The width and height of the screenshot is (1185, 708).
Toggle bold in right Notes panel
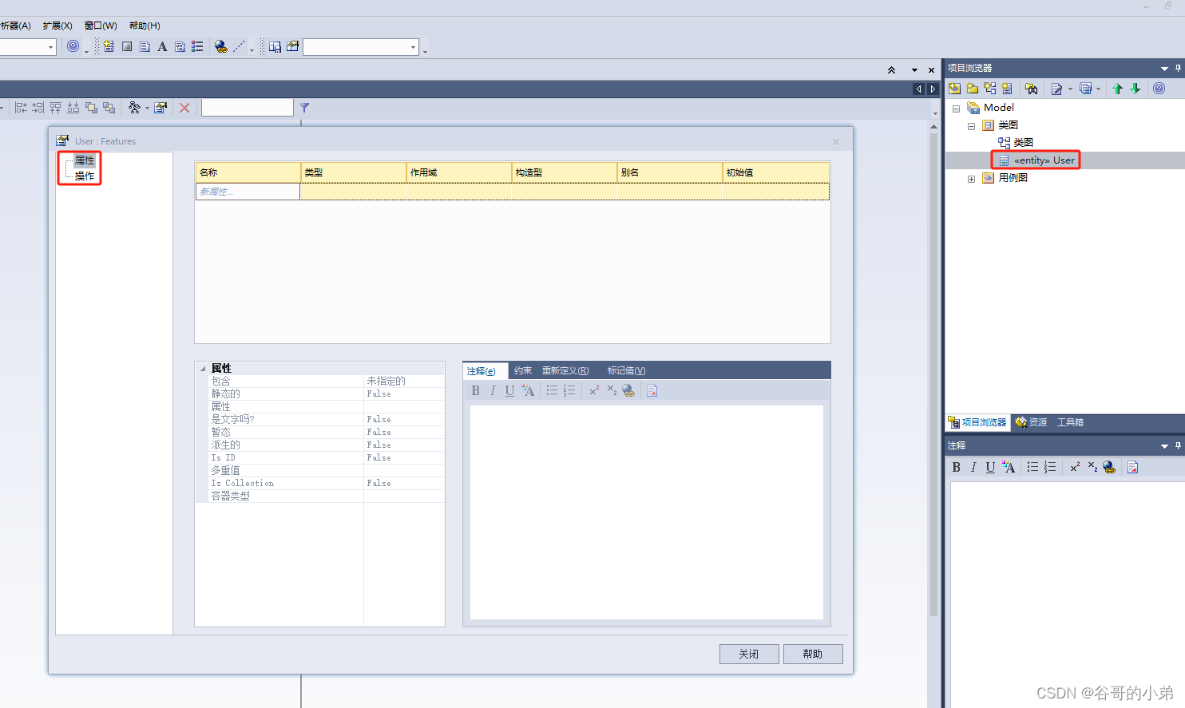pyautogui.click(x=957, y=468)
